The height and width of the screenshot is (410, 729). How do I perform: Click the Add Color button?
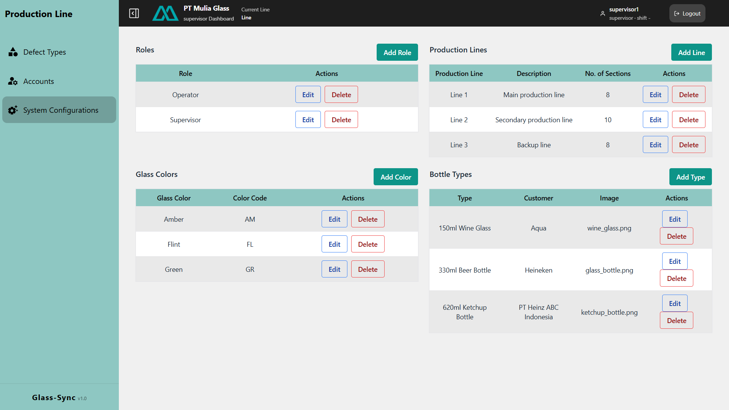pyautogui.click(x=396, y=177)
